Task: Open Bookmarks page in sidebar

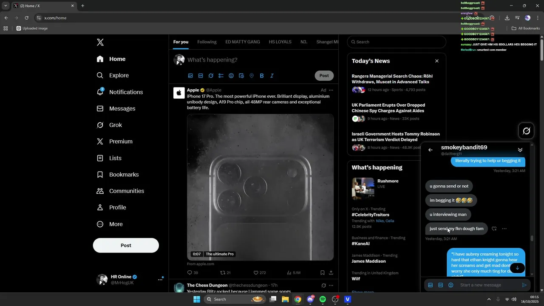Action: [117, 175]
